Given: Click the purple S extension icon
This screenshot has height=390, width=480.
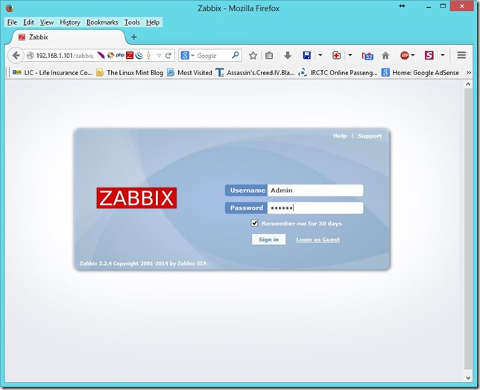Looking at the screenshot, I should pyautogui.click(x=429, y=55).
